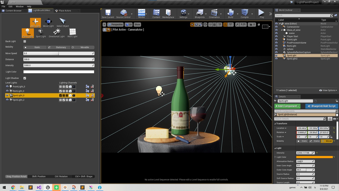
Task: Toggle visibility eye of RectLight_0
Action: tap(7, 91)
